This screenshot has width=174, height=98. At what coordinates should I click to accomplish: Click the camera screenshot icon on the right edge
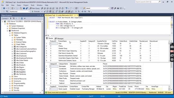172,47
